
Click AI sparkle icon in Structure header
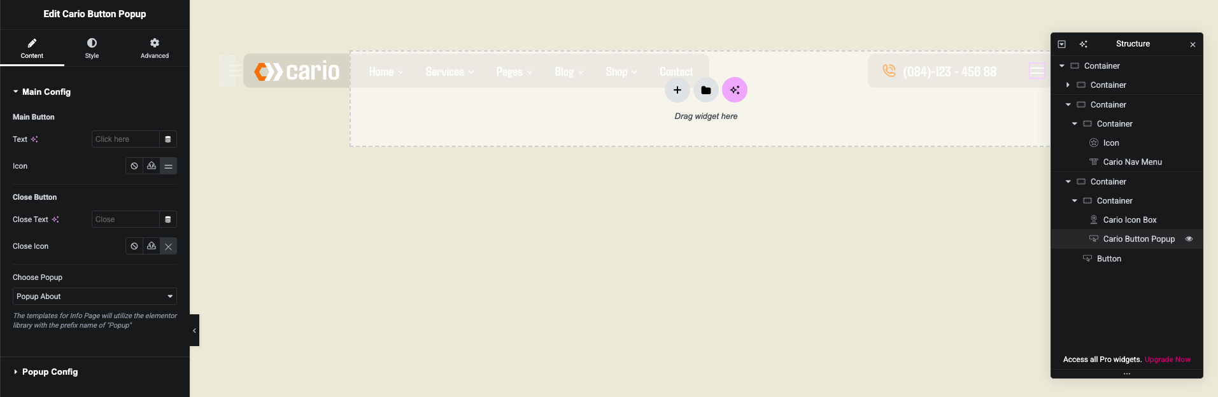coord(1083,45)
